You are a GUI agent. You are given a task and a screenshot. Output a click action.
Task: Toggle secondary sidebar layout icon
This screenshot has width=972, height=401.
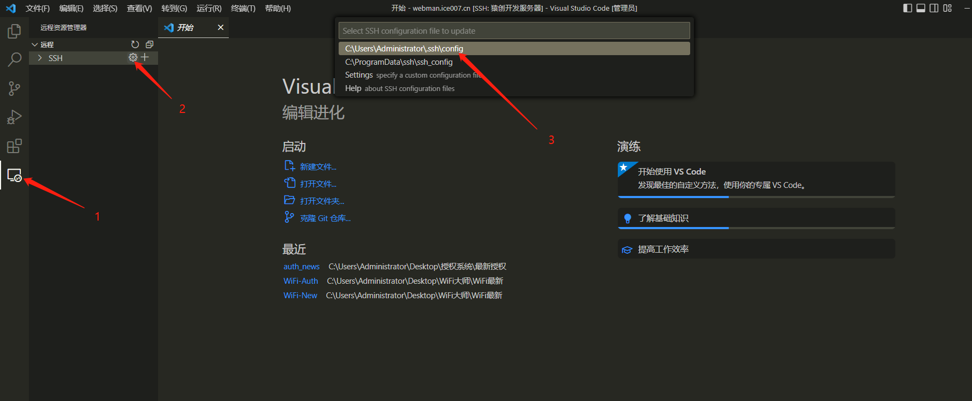(x=934, y=8)
